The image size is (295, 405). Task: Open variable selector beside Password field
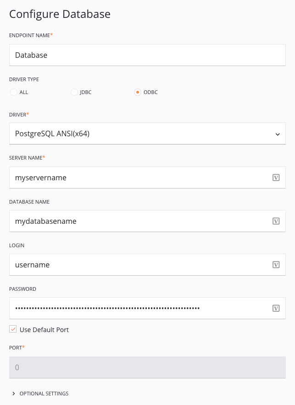pos(276,308)
